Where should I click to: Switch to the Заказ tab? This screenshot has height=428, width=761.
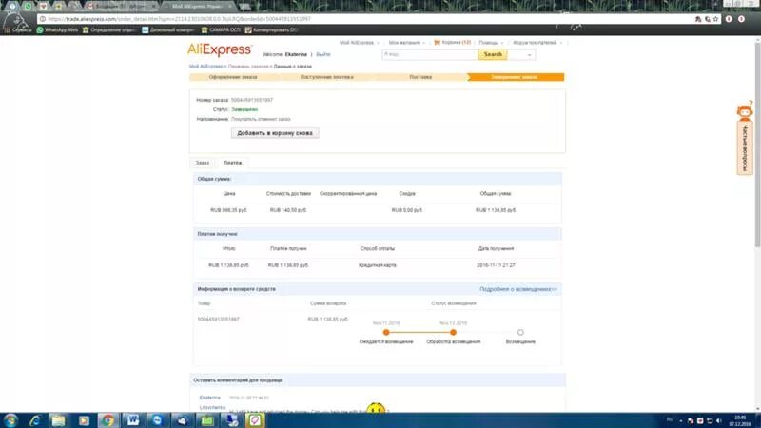point(203,163)
